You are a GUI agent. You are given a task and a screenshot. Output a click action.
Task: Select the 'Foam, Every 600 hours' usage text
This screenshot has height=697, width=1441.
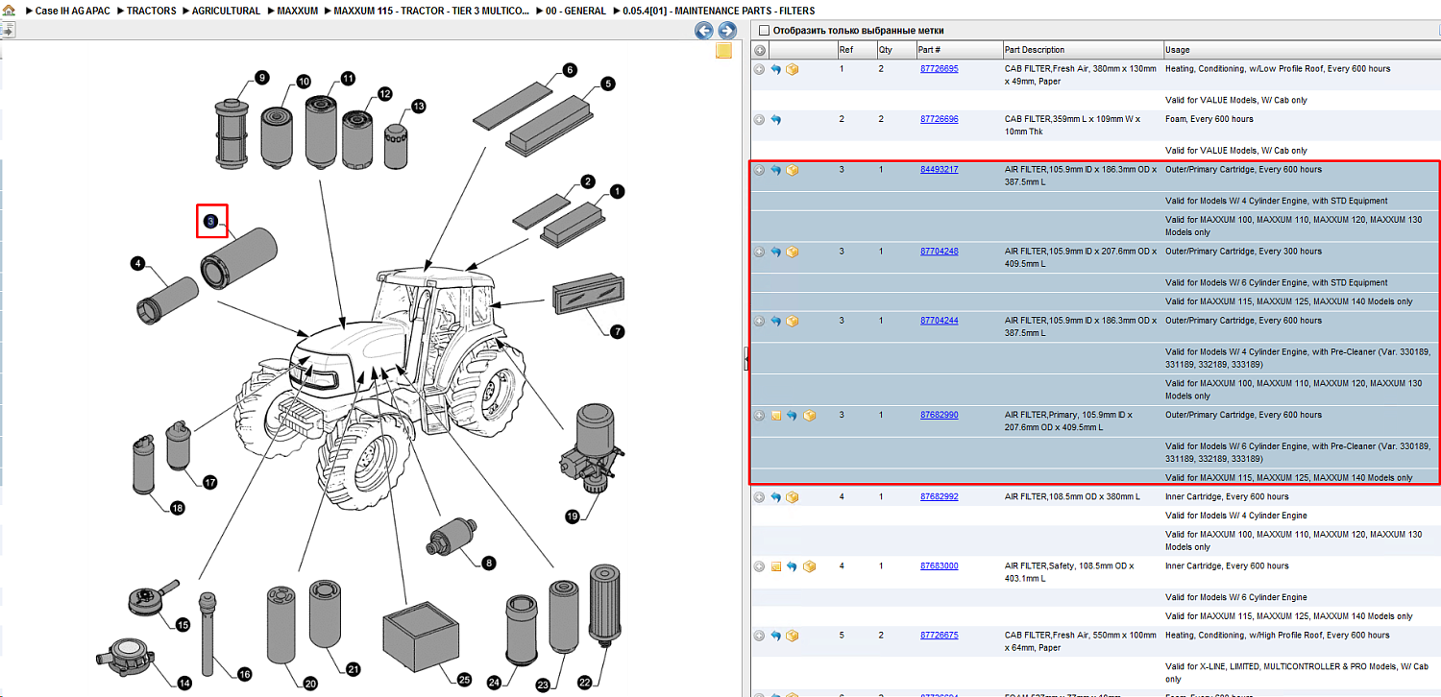1209,120
